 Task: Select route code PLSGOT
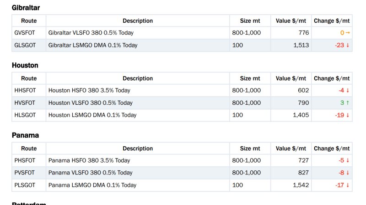[x=25, y=185]
